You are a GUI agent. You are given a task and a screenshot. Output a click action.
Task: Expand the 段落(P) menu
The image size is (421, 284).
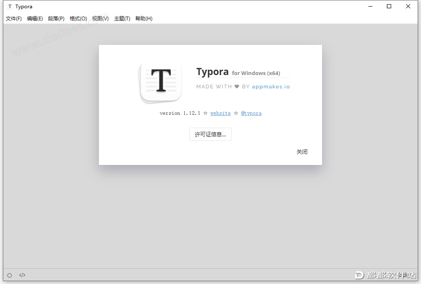[x=56, y=18]
